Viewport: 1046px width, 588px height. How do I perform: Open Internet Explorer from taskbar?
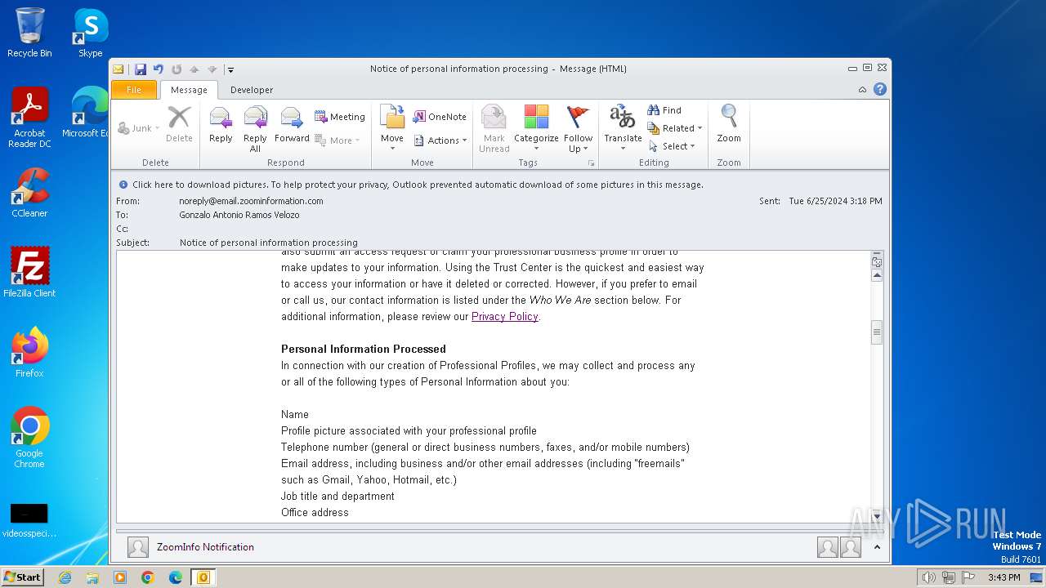(x=65, y=577)
